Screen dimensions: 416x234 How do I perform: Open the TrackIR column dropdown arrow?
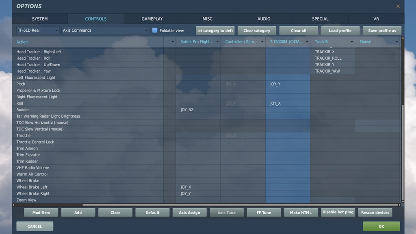pyautogui.click(x=352, y=42)
